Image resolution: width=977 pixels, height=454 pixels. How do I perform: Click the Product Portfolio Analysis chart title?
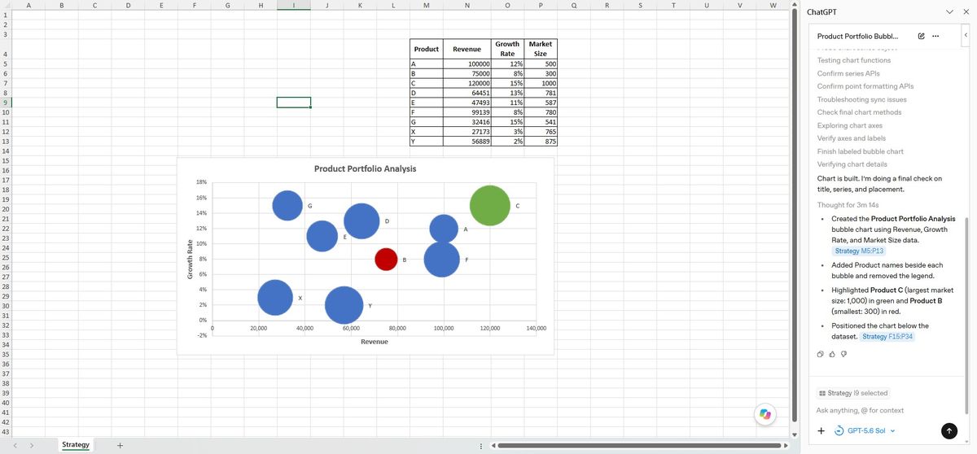[x=365, y=168]
